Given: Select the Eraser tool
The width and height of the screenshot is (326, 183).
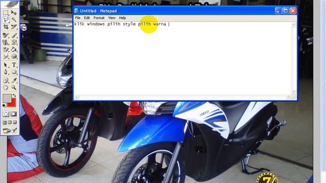Looking at the screenshot, I should (x=6, y=50).
